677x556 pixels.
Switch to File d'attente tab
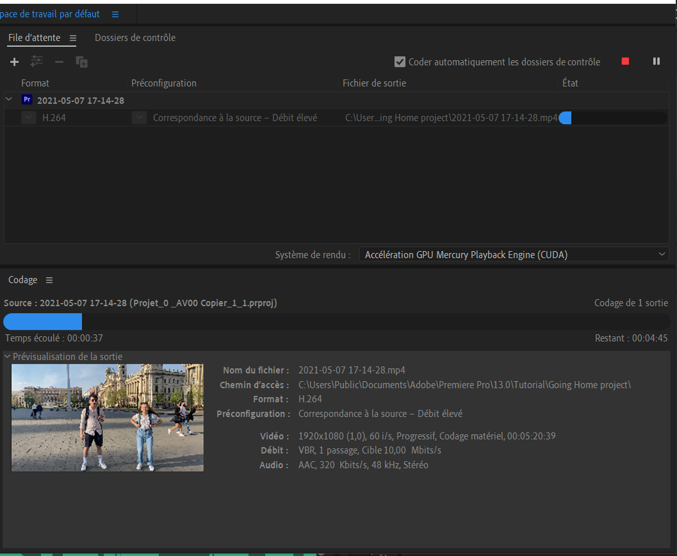[x=35, y=38]
